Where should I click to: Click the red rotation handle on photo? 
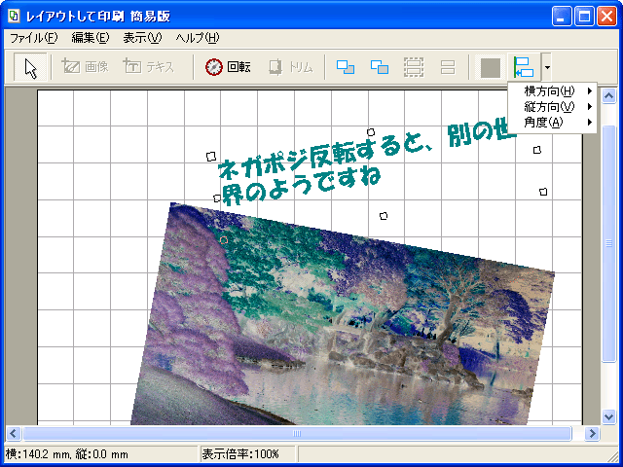point(224,240)
